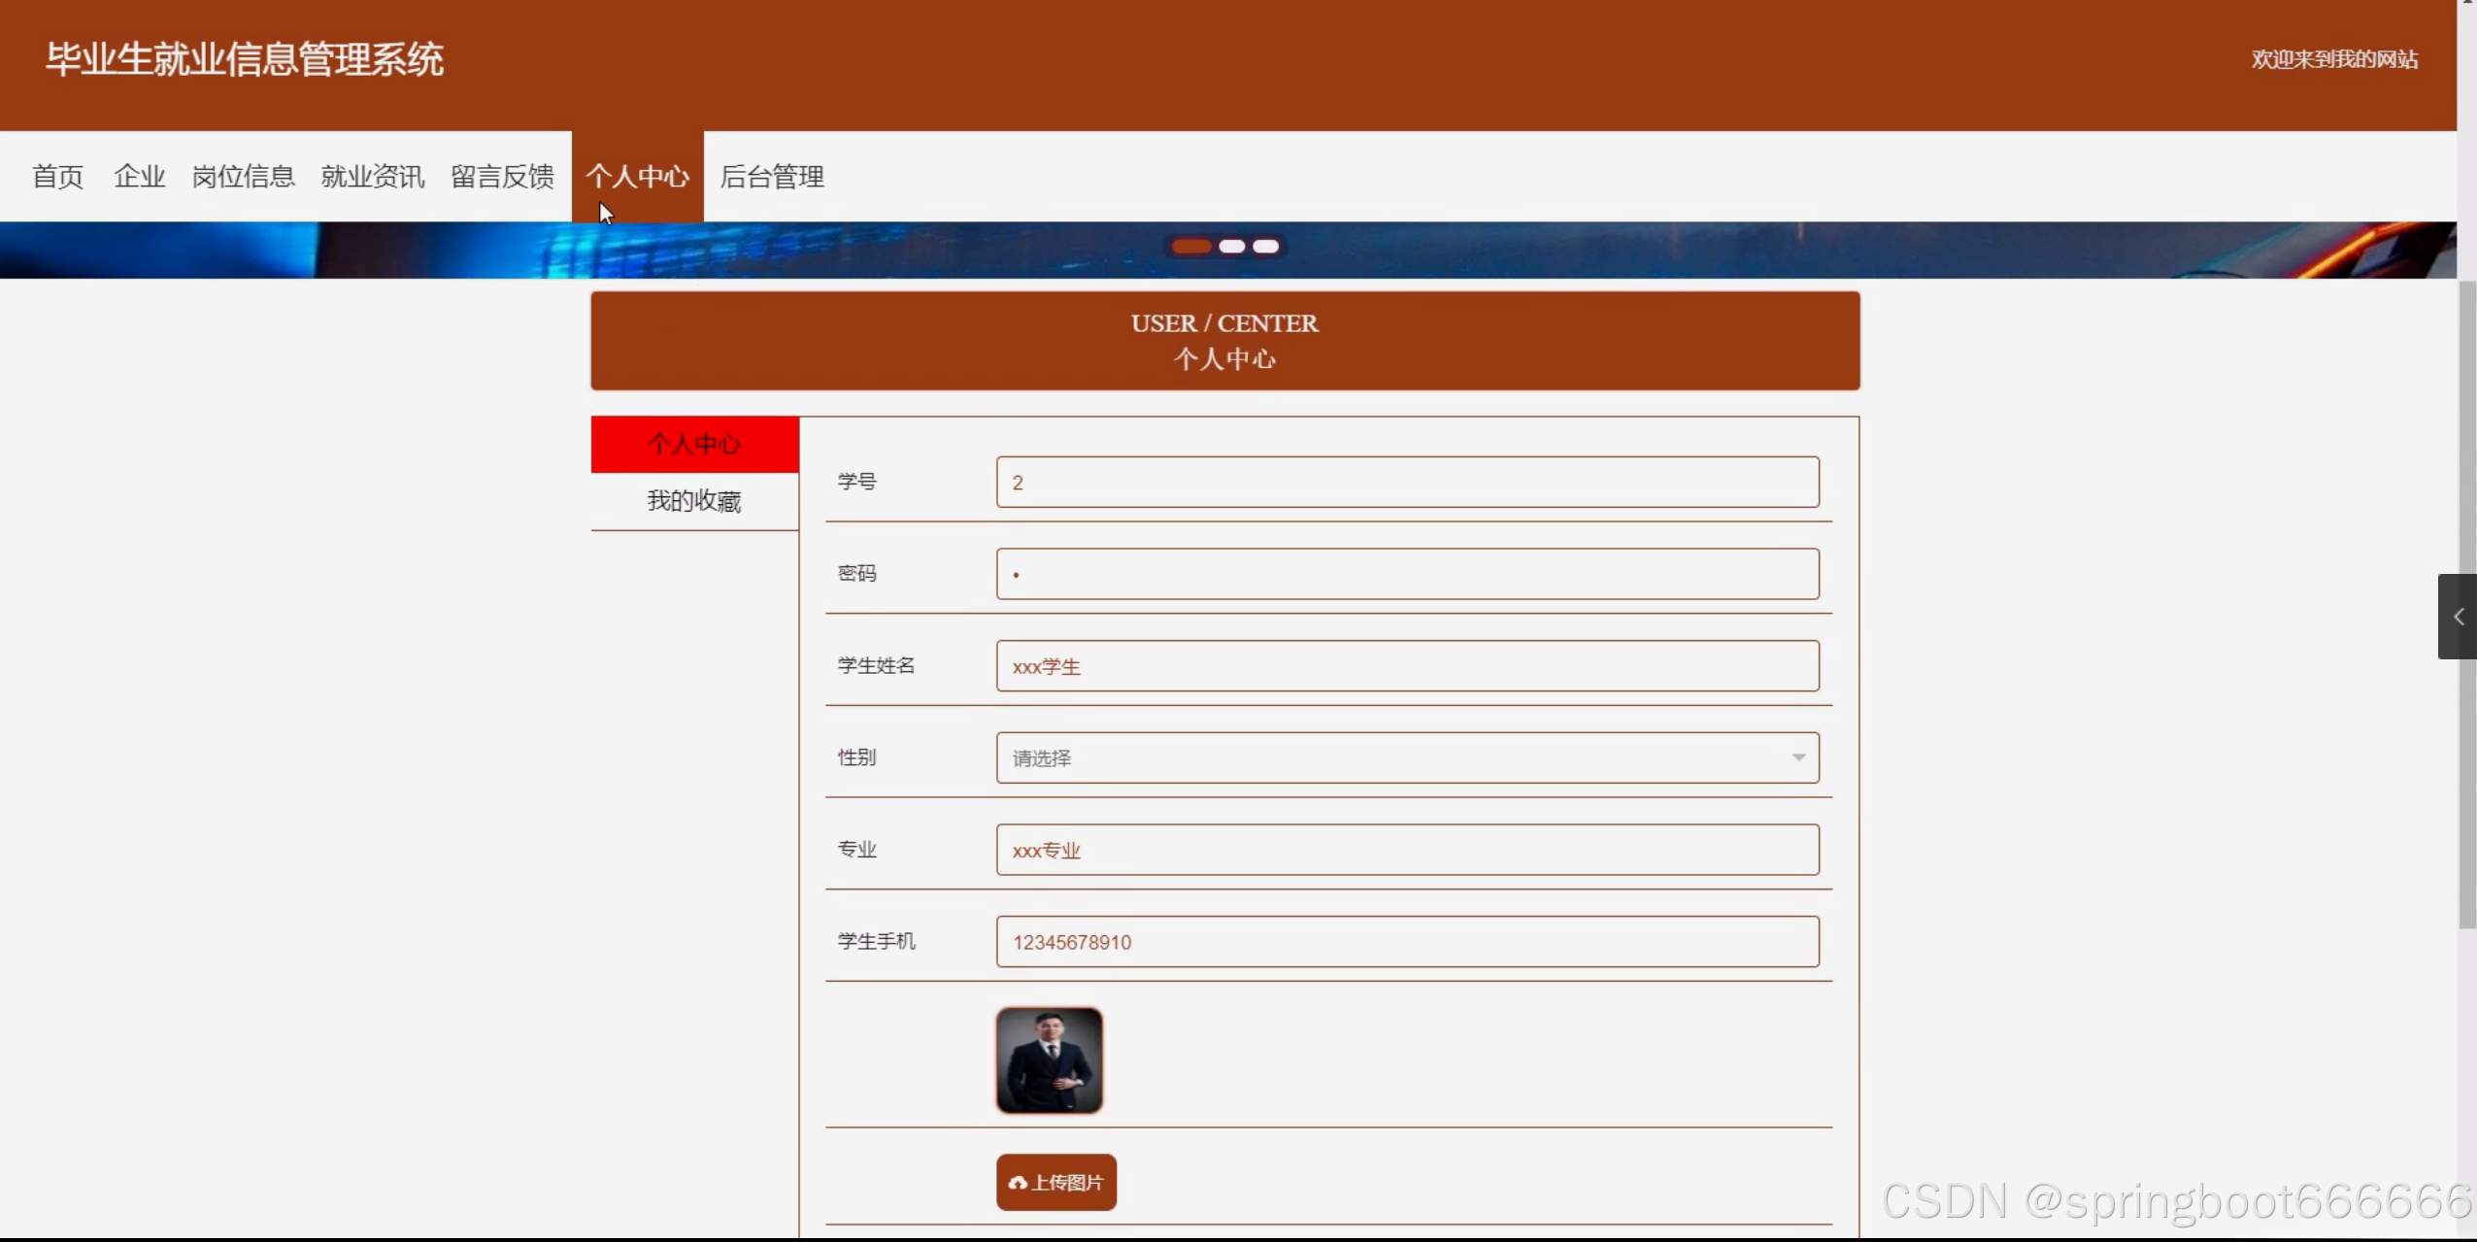Viewport: 2477px width, 1242px height.
Task: Open 留言反馈 navigation item
Action: point(502,177)
